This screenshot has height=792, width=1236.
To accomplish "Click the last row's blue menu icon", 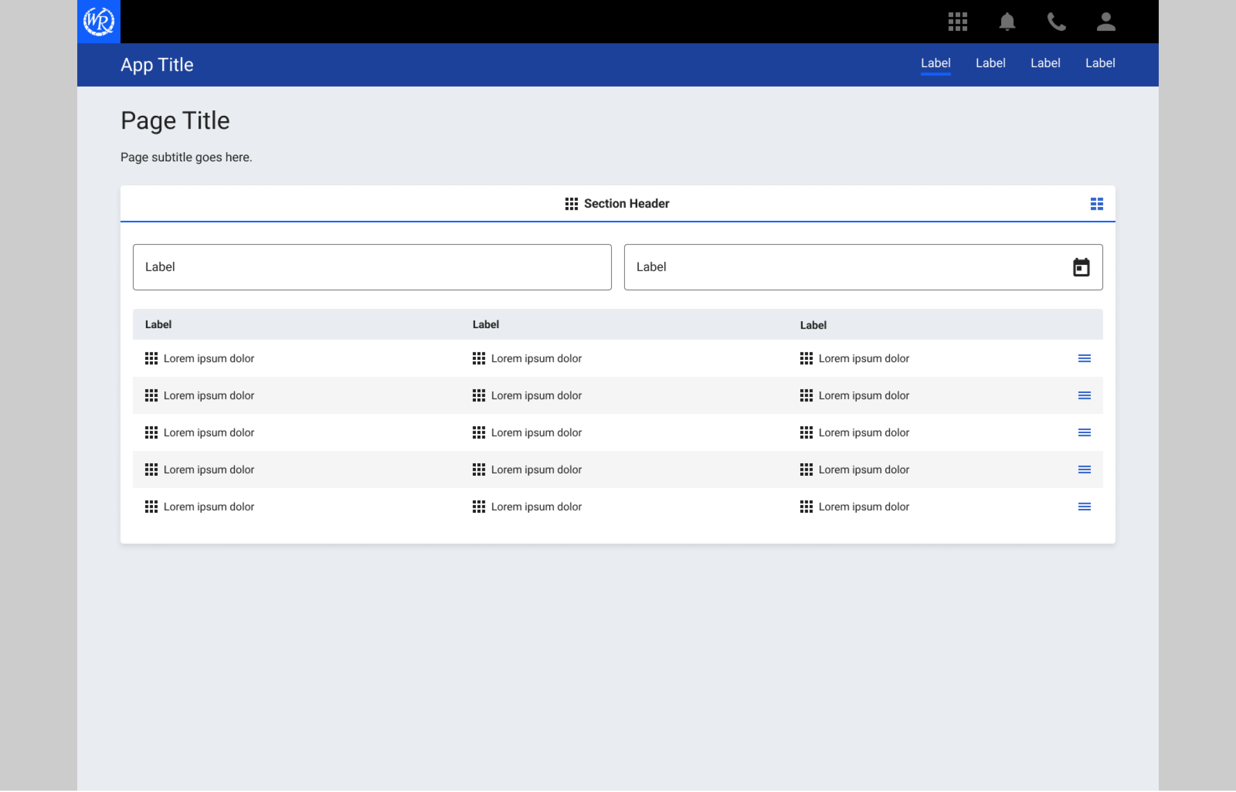I will tap(1084, 506).
